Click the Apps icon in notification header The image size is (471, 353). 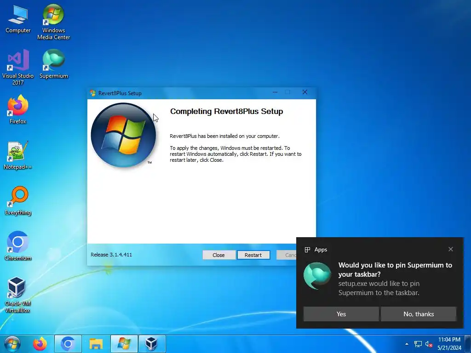pos(307,250)
